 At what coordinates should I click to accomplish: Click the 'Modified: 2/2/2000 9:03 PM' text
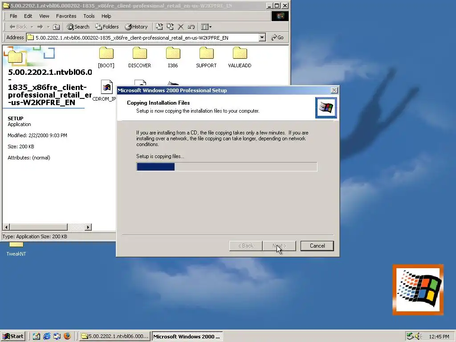tap(37, 135)
